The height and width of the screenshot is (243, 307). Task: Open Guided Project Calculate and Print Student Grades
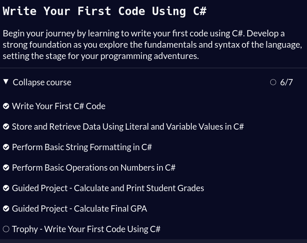[108, 188]
